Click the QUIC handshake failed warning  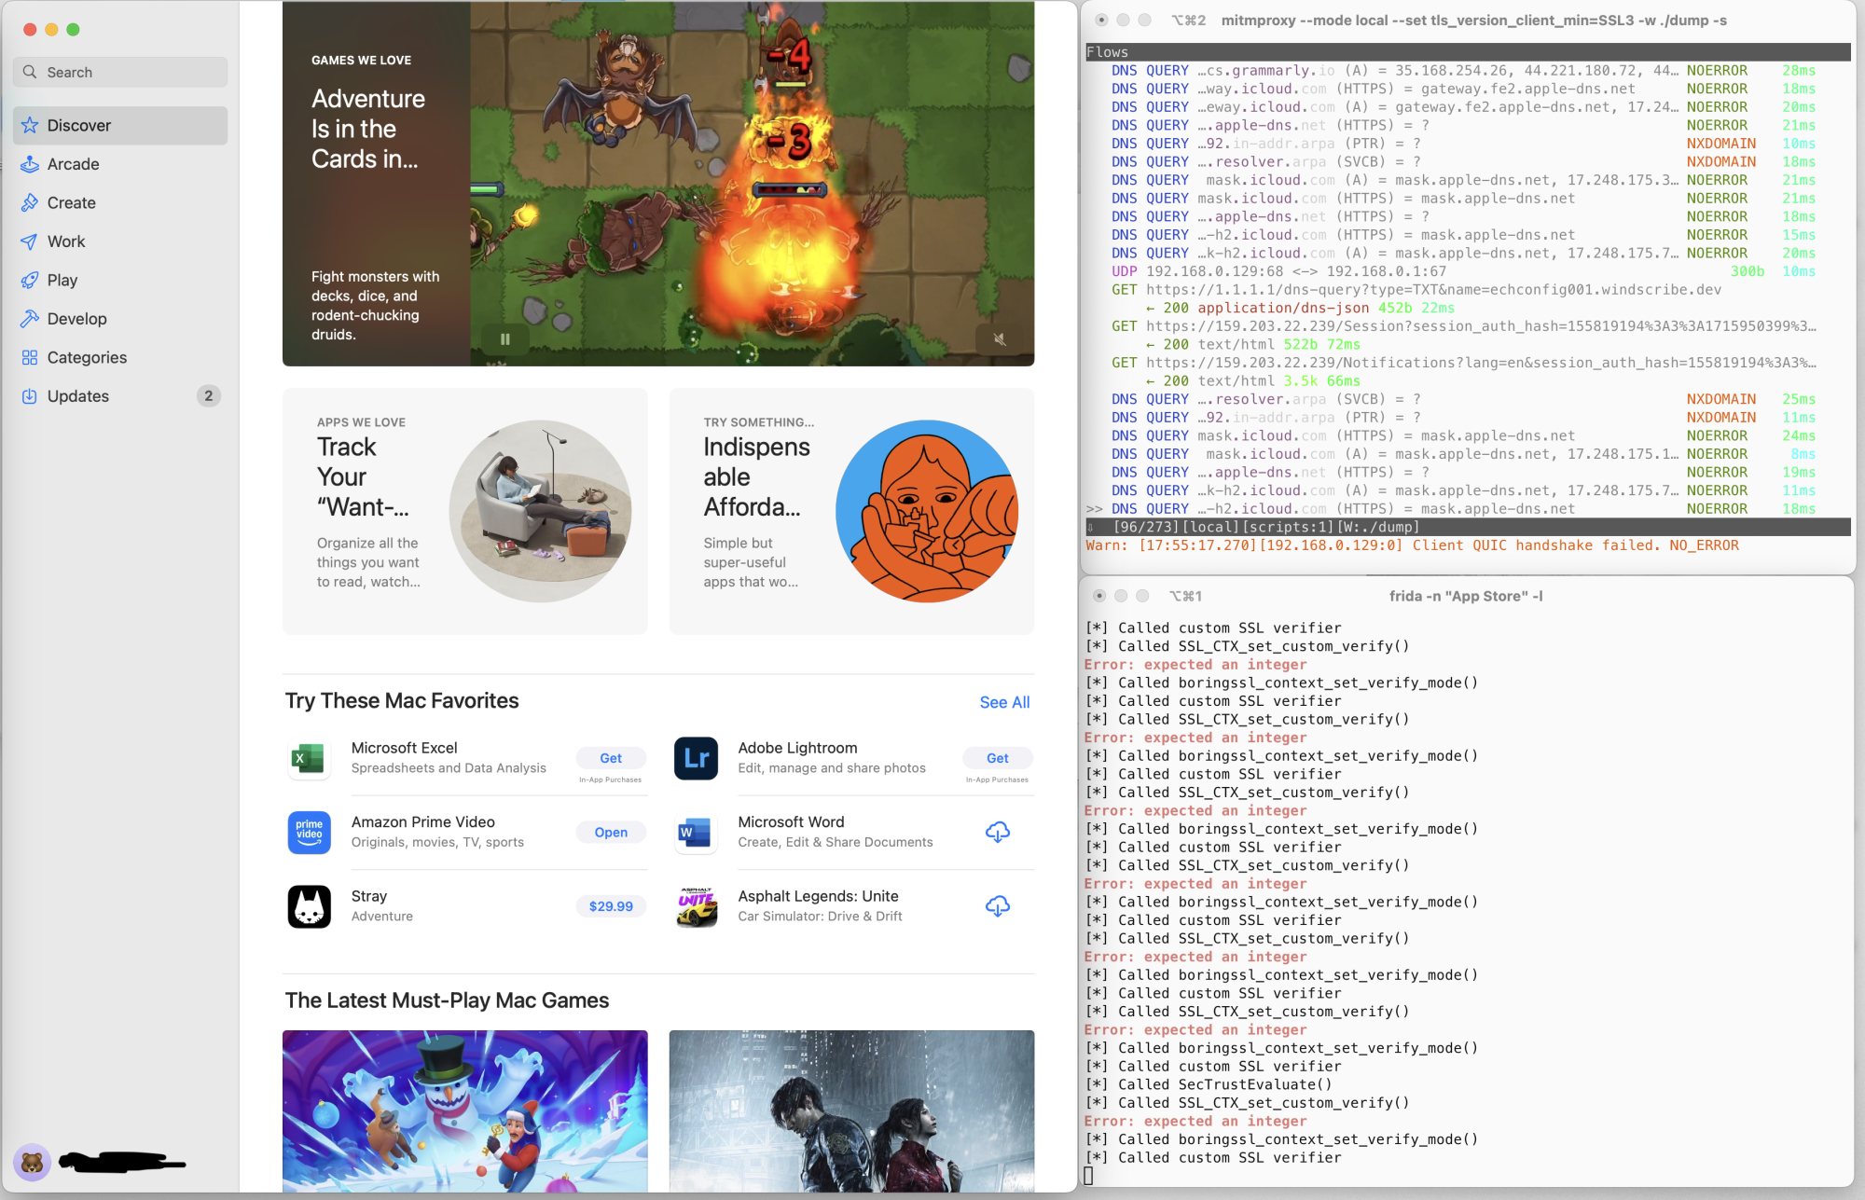pyautogui.click(x=1412, y=545)
